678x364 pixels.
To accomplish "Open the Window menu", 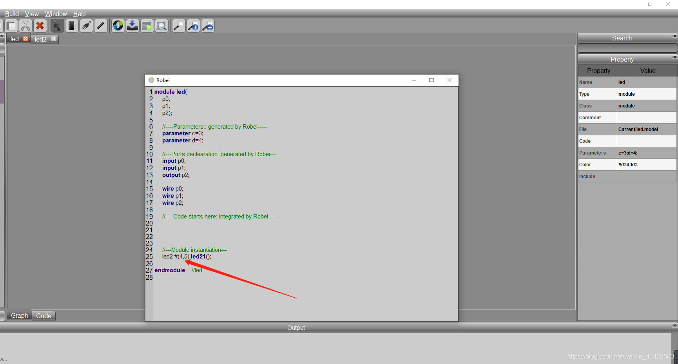I will coord(56,14).
